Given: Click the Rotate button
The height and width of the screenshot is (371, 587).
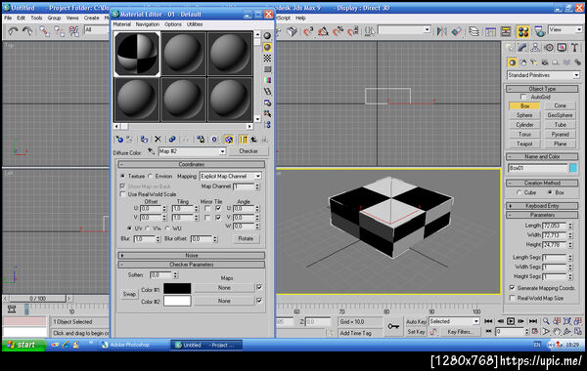Looking at the screenshot, I should pyautogui.click(x=246, y=238).
